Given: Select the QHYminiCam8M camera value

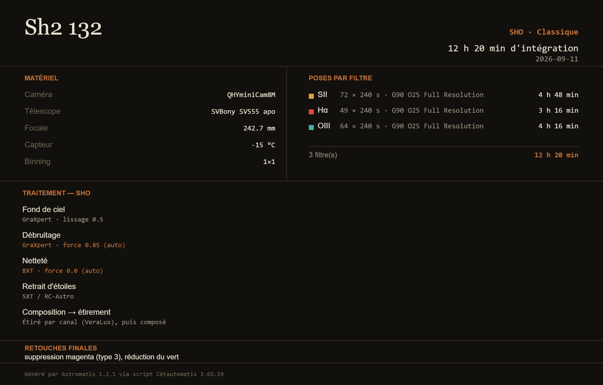Looking at the screenshot, I should click(251, 95).
